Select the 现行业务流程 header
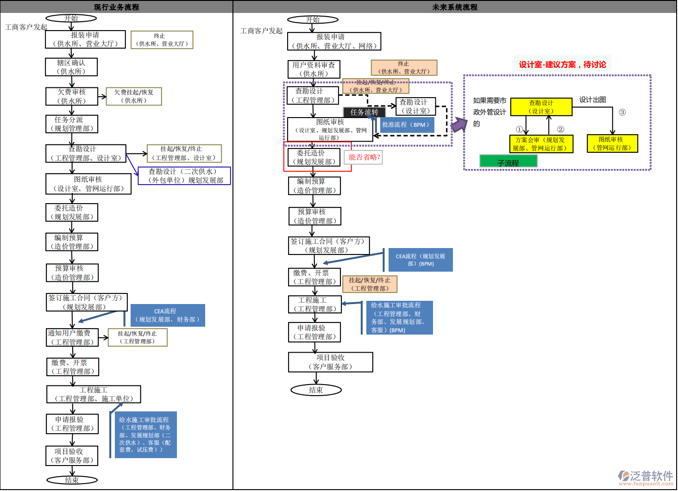This screenshot has height=491, width=678. pos(116,7)
